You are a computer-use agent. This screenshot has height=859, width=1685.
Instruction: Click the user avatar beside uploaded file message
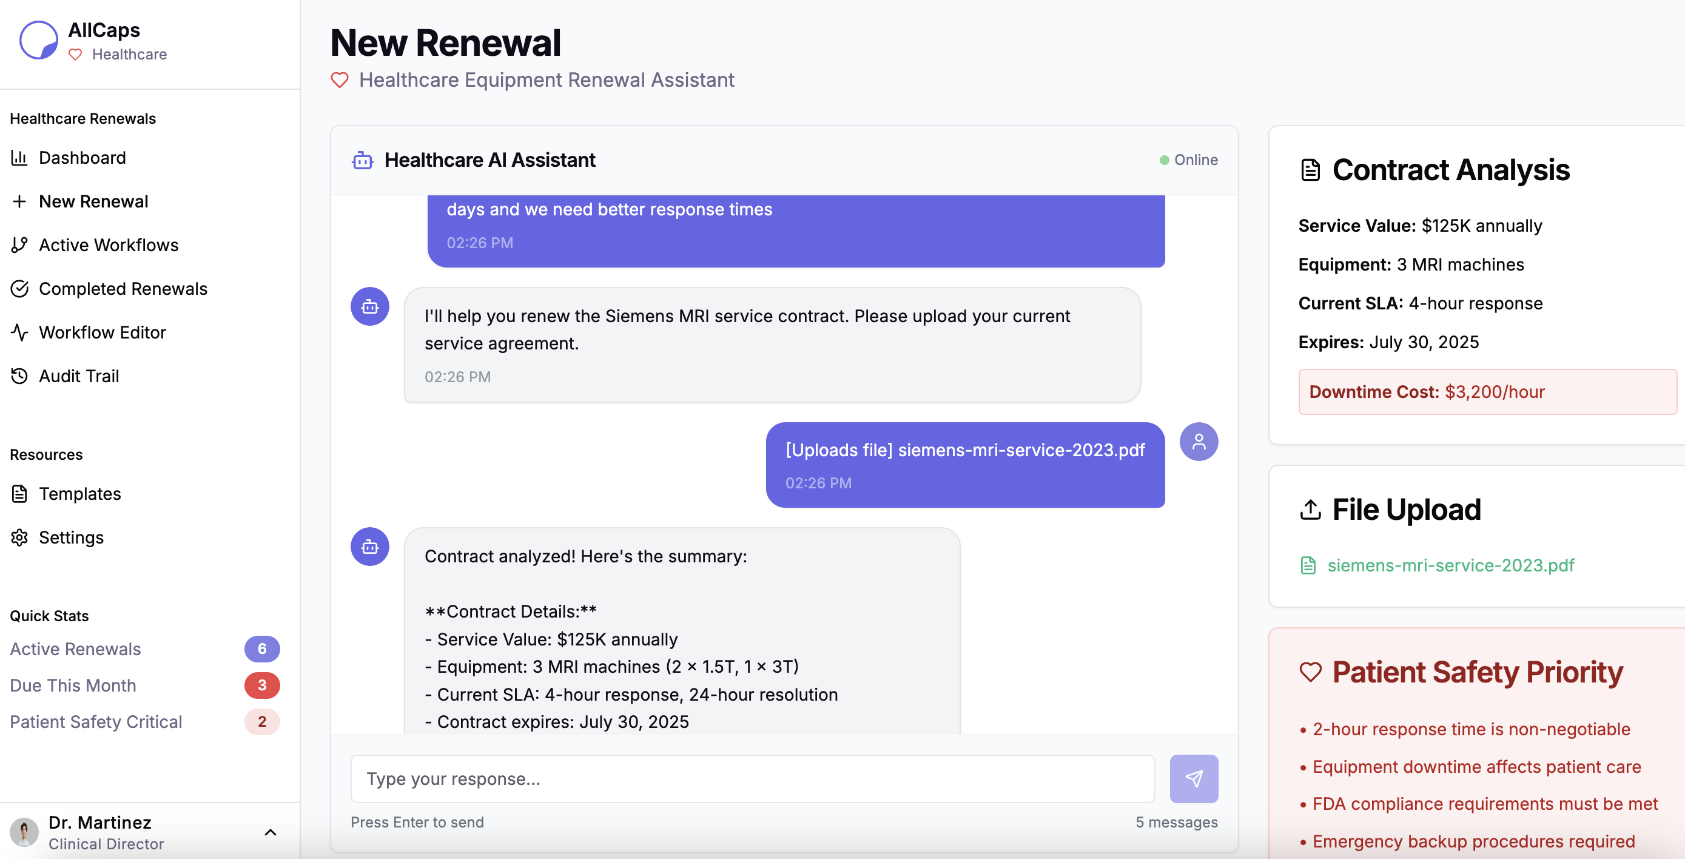[x=1198, y=442]
